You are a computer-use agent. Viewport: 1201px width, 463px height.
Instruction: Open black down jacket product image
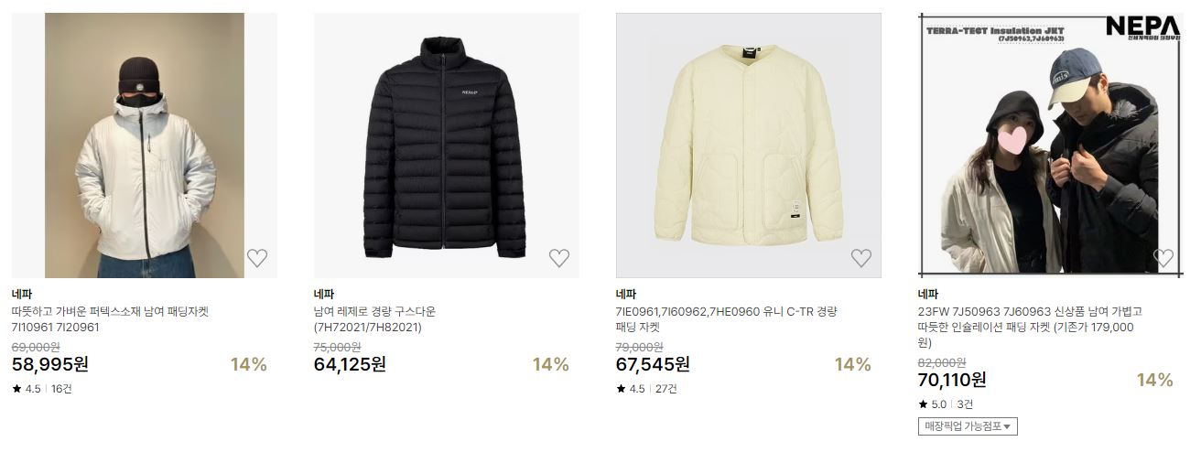click(447, 145)
